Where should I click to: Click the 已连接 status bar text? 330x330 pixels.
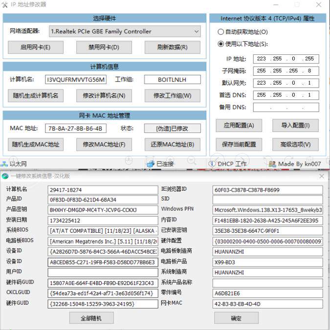tap(165, 164)
